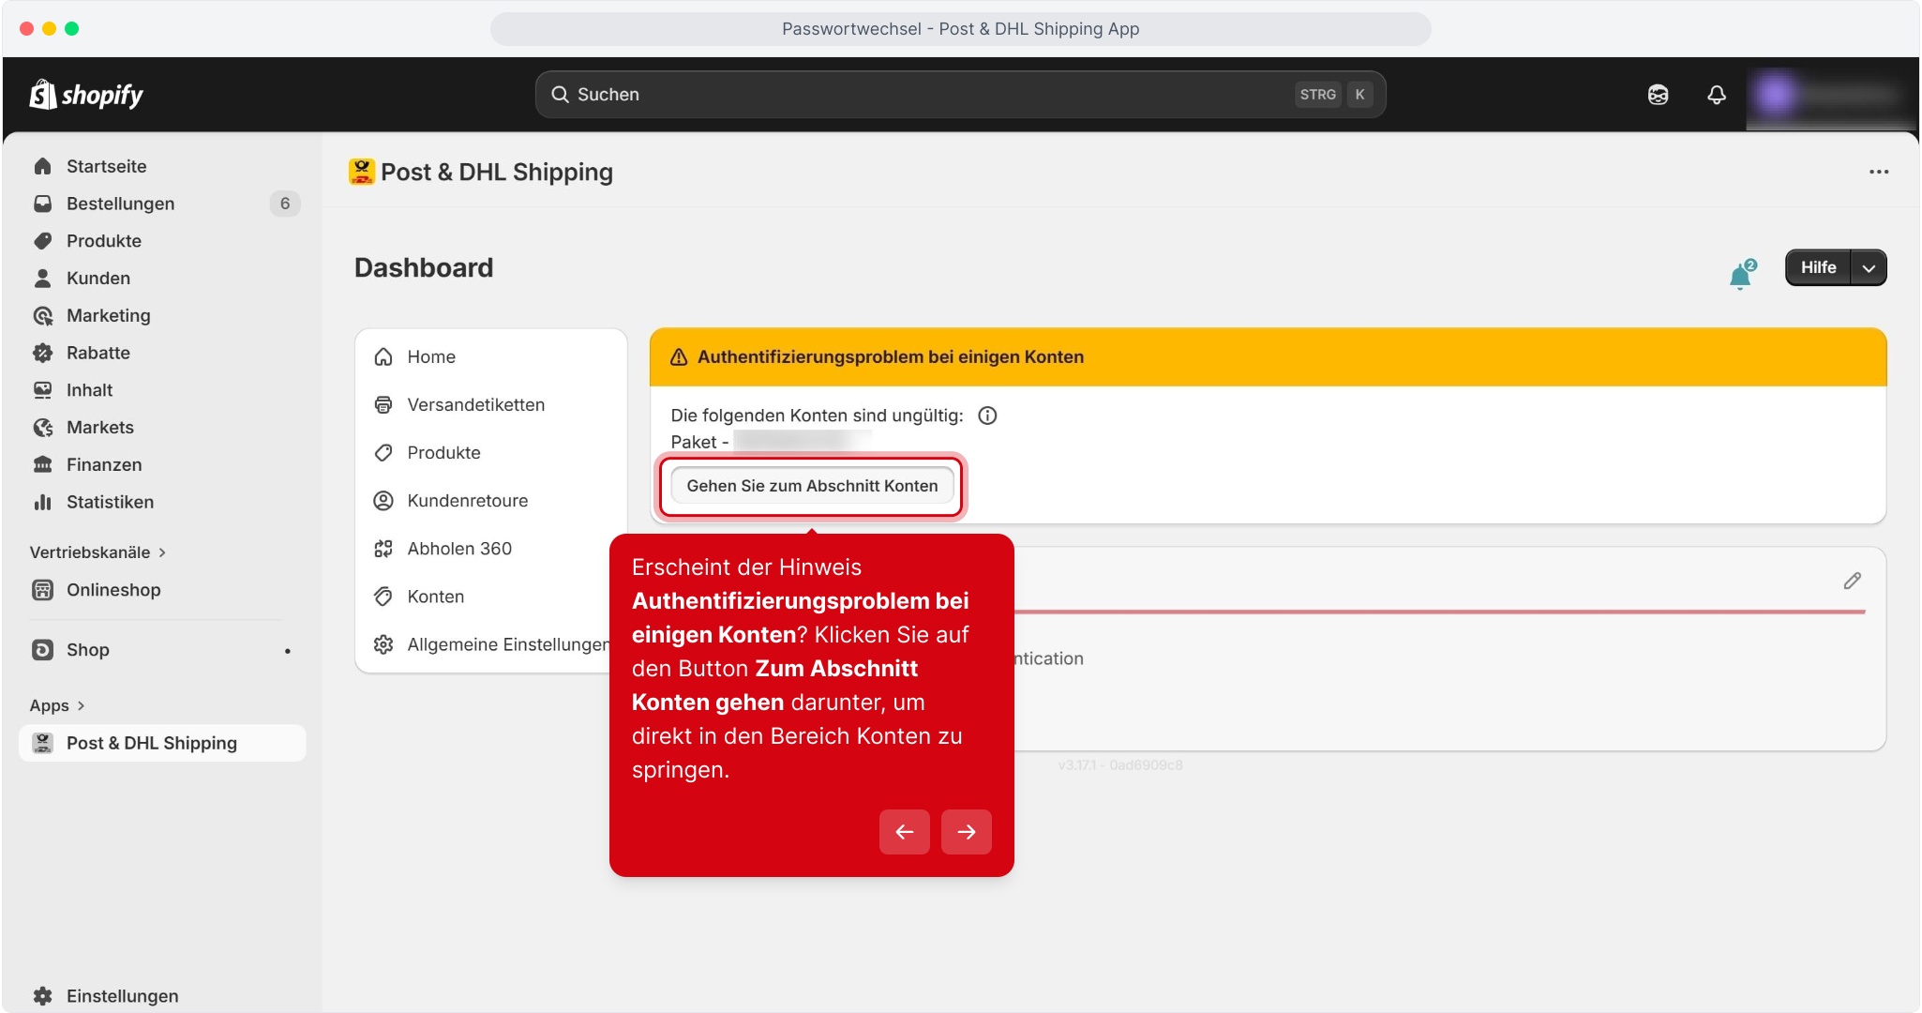
Task: Open the teal dashboard notification bell
Action: tap(1741, 275)
